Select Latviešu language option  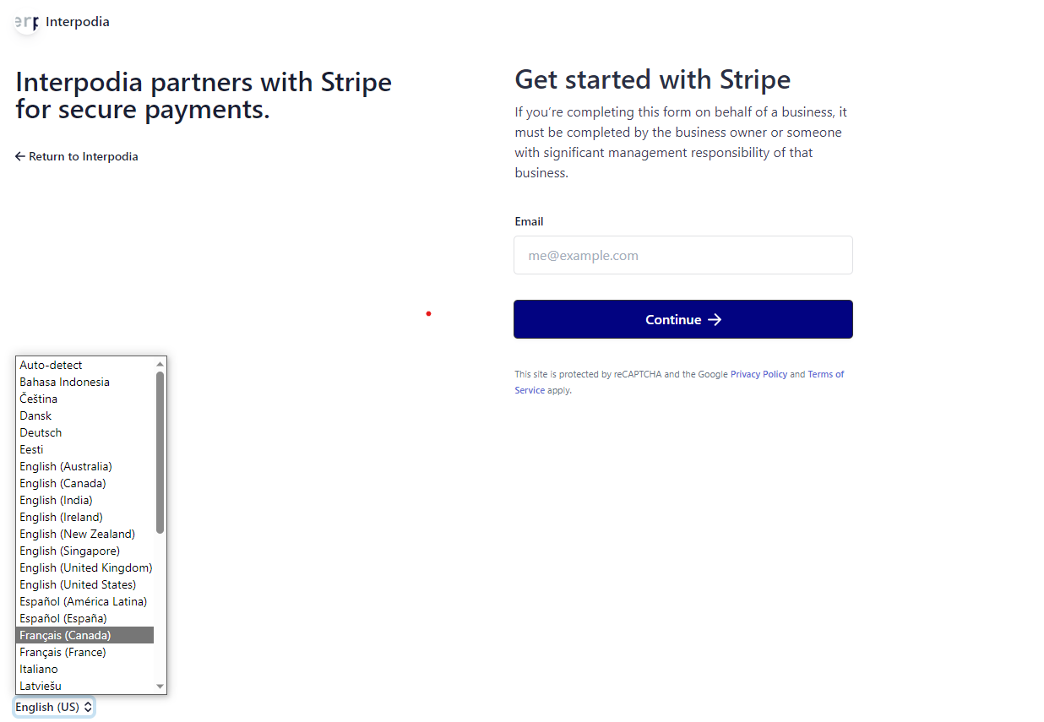[x=41, y=686]
